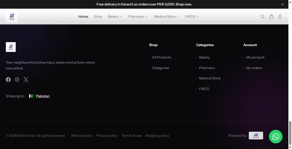
Task: Expand the Pharmacy menu dropdown
Action: tap(138, 16)
